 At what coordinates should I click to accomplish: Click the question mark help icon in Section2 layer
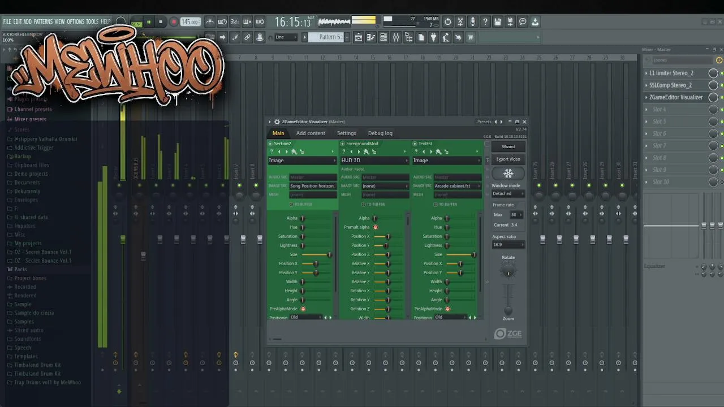click(x=271, y=151)
